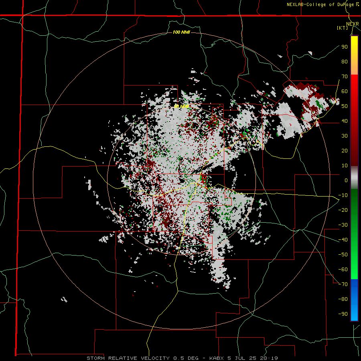Click the -60 knot scale label
Viewport: 361px width, 361px height.
click(x=343, y=270)
